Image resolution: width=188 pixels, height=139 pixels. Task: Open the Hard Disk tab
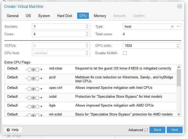coord(65,16)
